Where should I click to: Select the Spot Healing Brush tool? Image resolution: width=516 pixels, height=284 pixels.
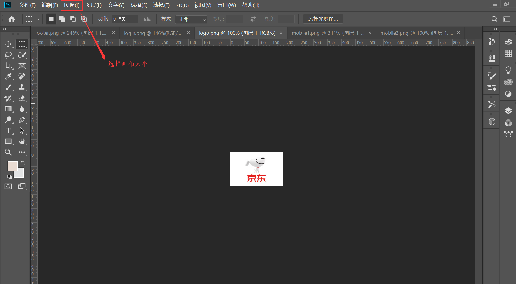coord(22,77)
